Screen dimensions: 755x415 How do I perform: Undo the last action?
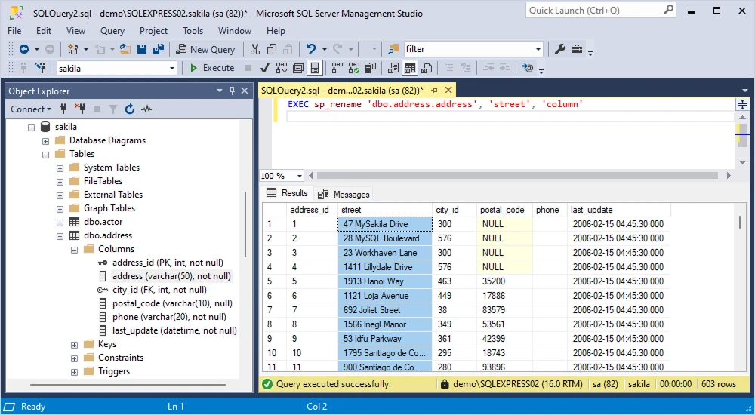(311, 49)
